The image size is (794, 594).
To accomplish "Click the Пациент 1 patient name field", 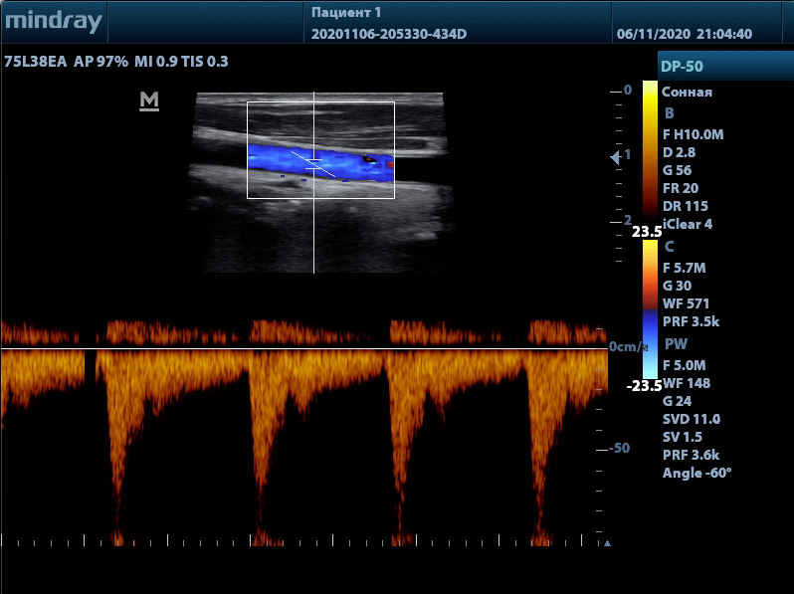I will tap(346, 13).
